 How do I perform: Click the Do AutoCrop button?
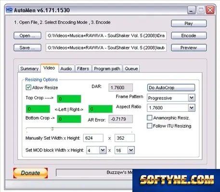point(171,88)
